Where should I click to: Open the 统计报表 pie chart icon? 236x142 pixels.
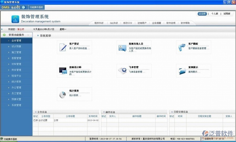tap(63, 94)
